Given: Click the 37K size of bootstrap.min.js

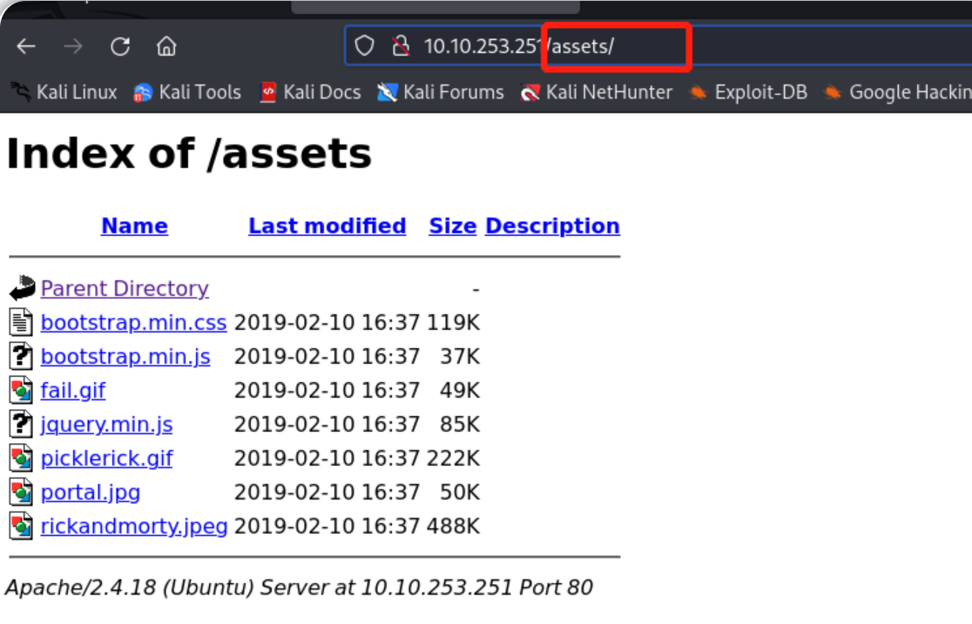Looking at the screenshot, I should (x=460, y=357).
